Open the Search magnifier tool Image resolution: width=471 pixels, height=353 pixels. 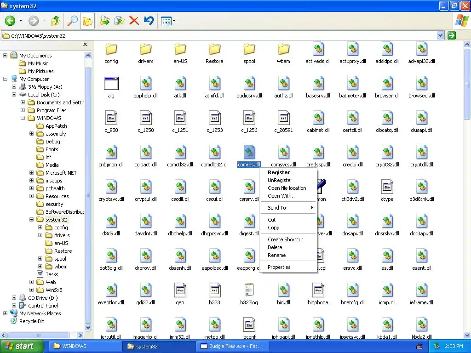(x=72, y=21)
